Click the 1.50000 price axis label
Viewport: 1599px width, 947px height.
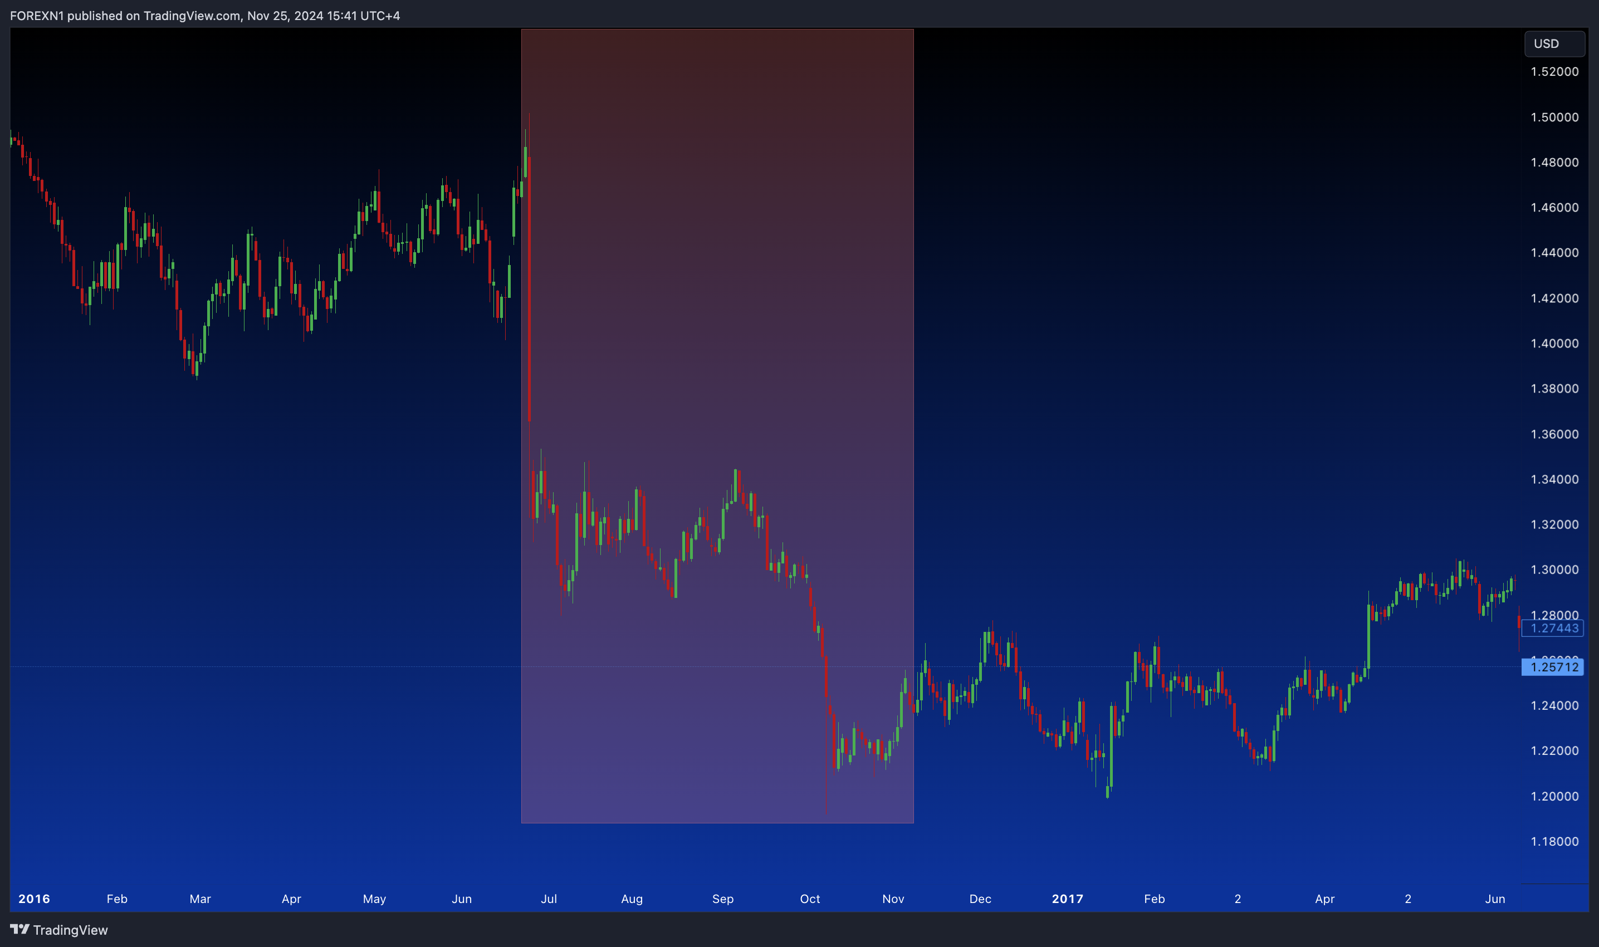(x=1554, y=117)
